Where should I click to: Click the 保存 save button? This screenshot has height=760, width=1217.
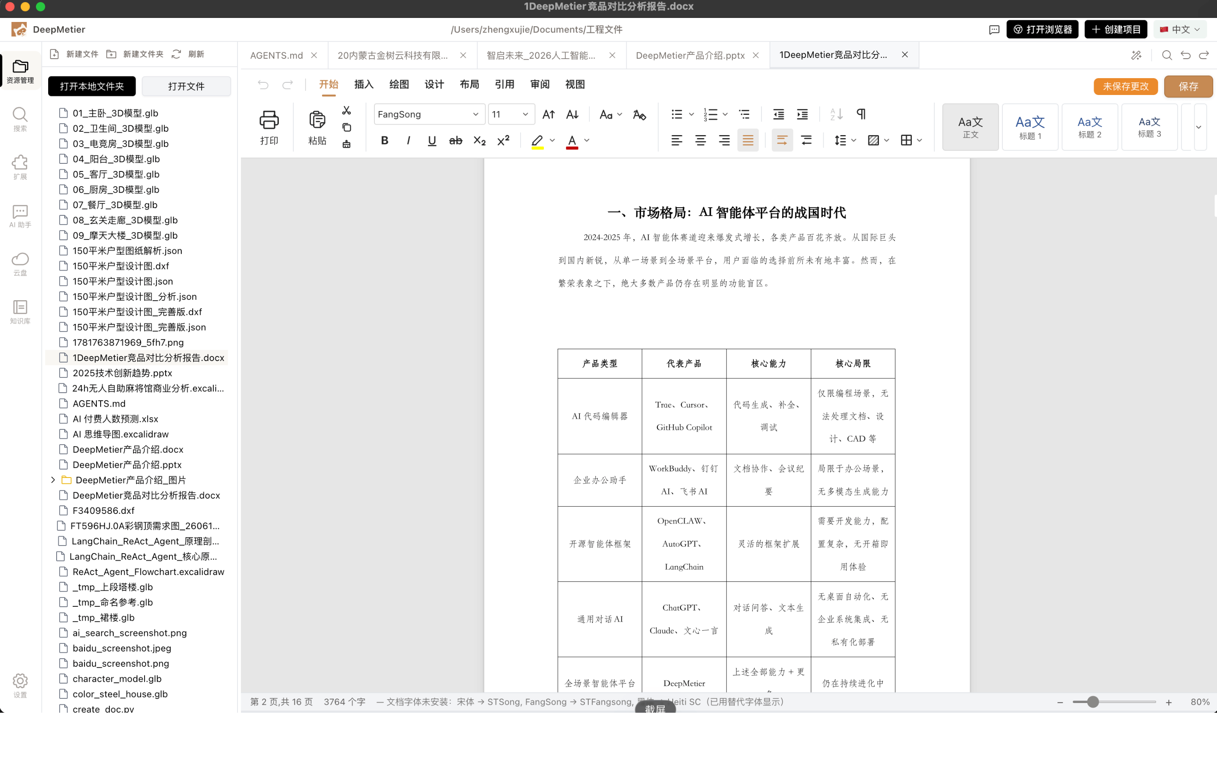pos(1188,87)
